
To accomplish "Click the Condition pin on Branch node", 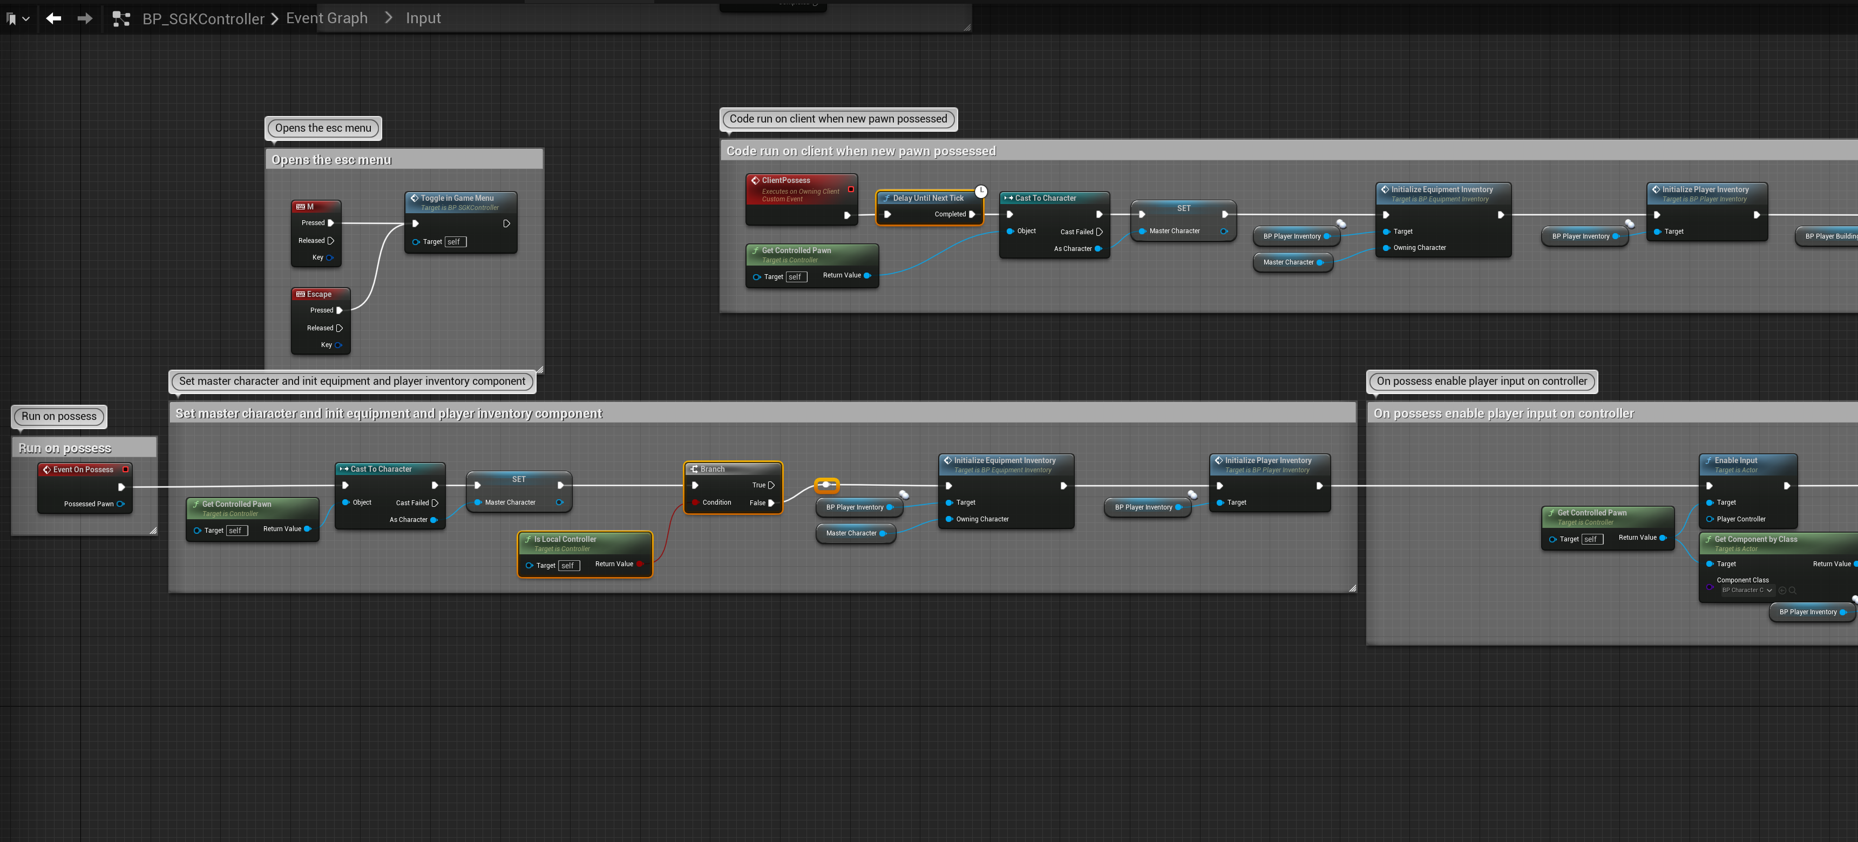I will pos(695,503).
